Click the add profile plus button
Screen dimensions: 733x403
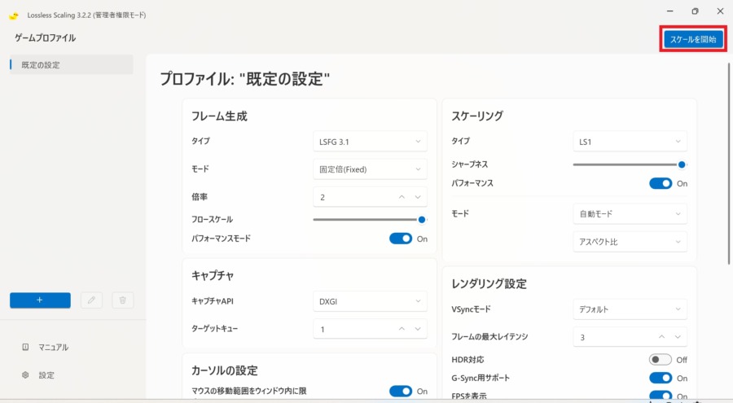click(x=40, y=300)
